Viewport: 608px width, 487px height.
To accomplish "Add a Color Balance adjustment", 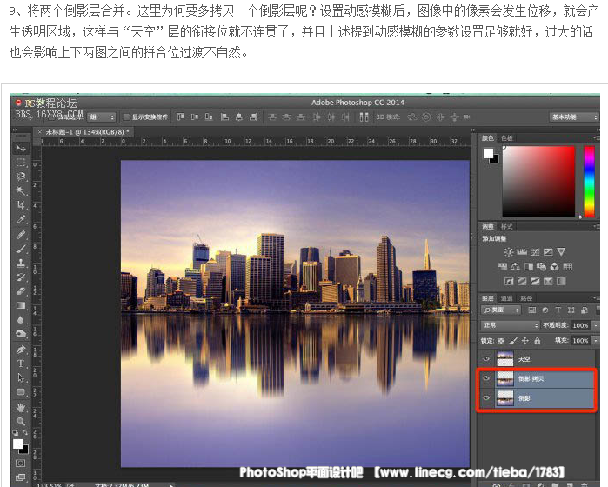I will (515, 266).
